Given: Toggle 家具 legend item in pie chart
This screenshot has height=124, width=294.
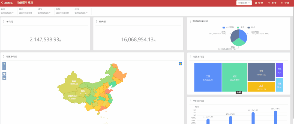Looking at the screenshot, I should [242, 28].
